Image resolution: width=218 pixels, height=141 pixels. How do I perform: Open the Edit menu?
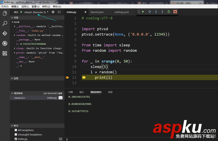pos(15,6)
